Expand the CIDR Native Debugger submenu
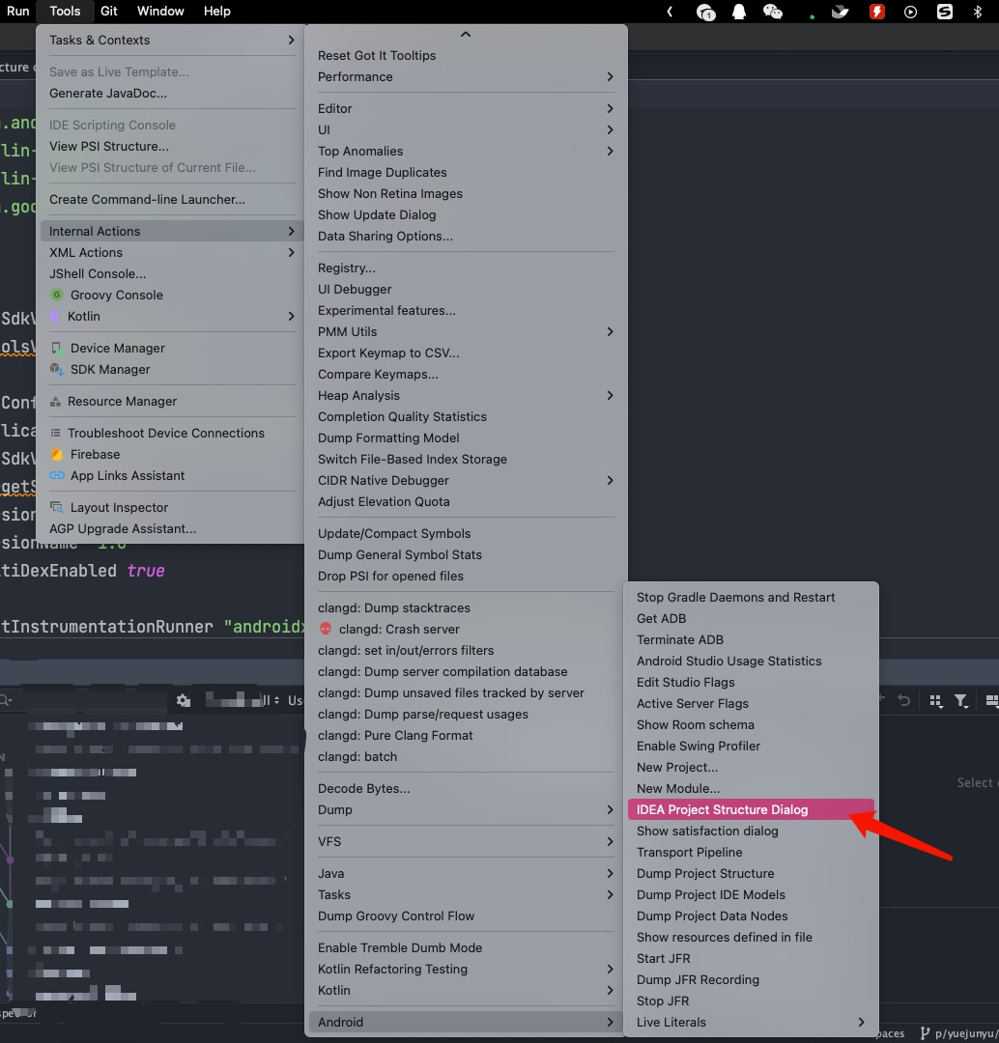Image resolution: width=999 pixels, height=1043 pixels. [466, 481]
